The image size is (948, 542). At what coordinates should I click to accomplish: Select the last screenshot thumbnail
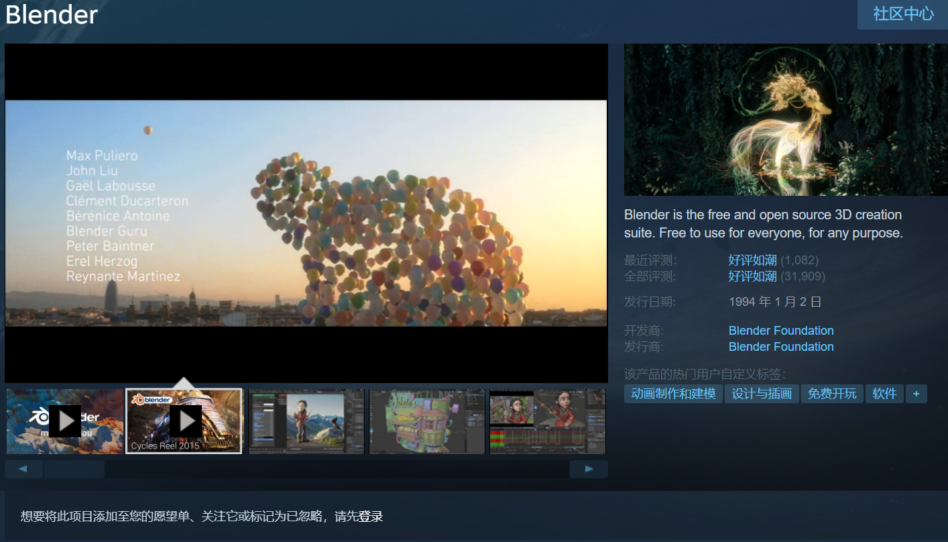tap(547, 421)
